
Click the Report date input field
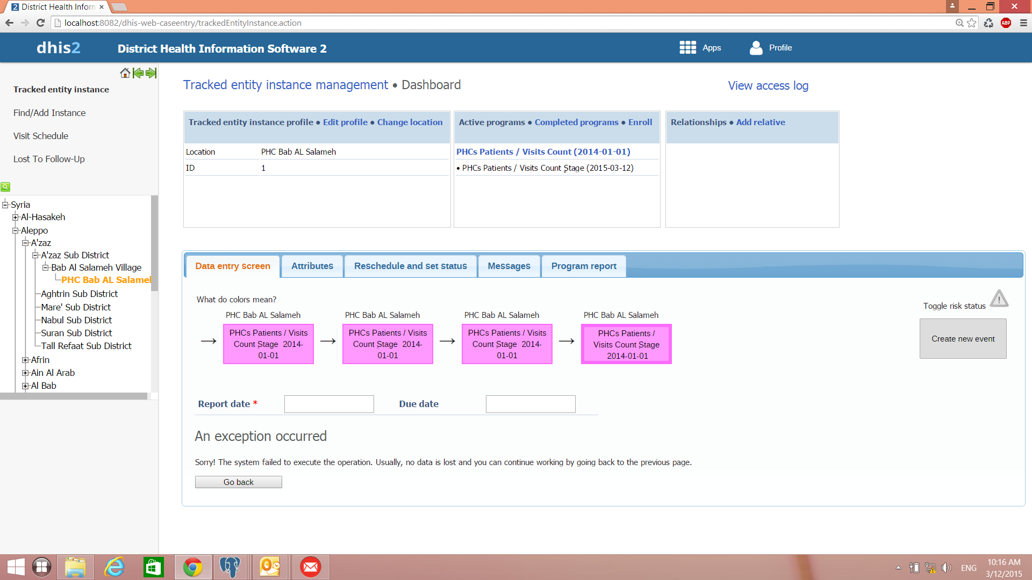329,404
